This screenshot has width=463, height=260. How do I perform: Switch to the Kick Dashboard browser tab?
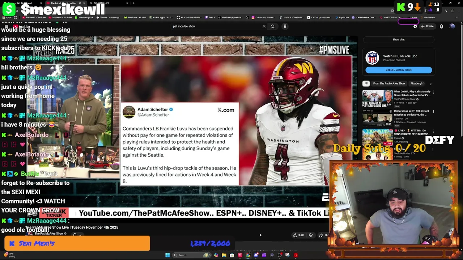(x=22, y=3)
